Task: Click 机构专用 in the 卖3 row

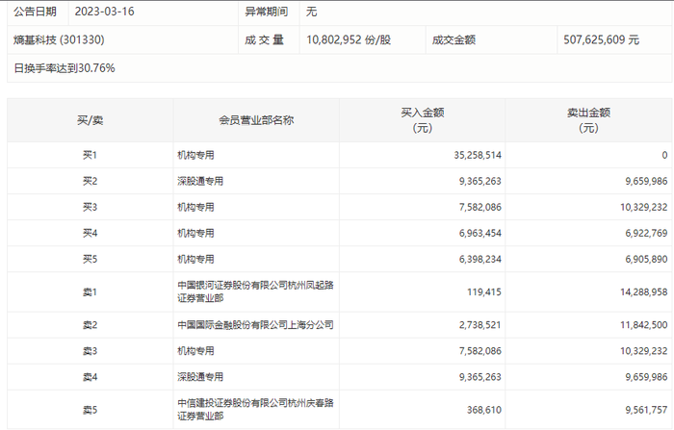Action: click(x=195, y=351)
